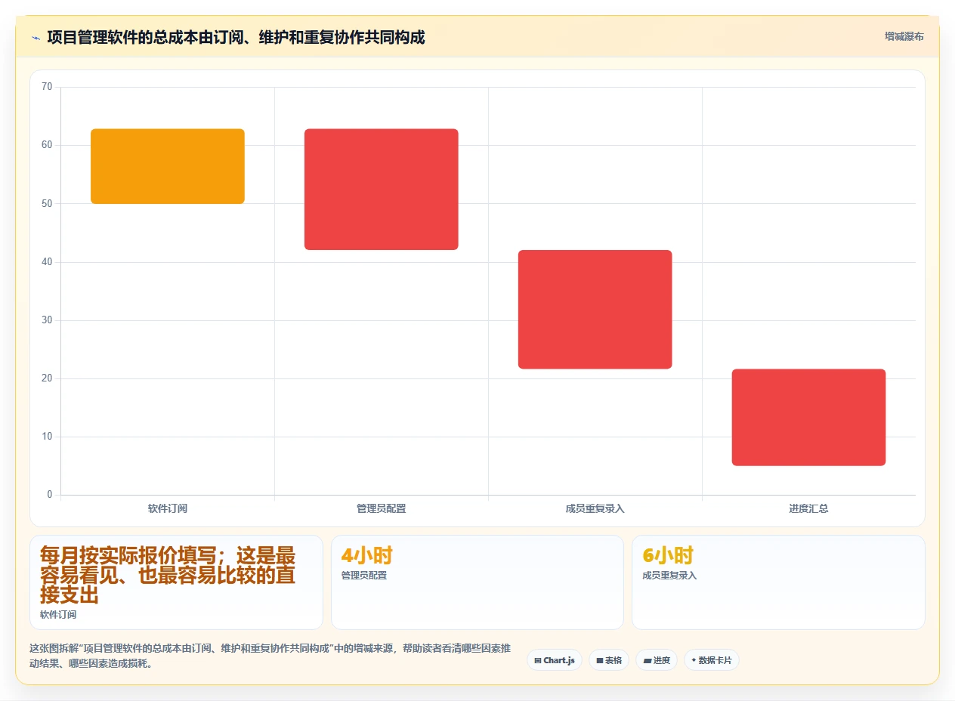
Task: Click the y-axis value 30
Action: 47,320
